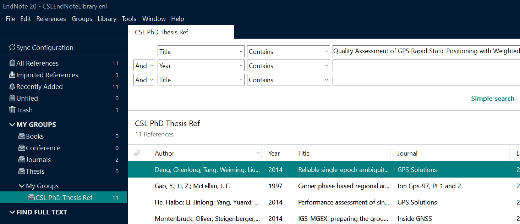This screenshot has height=224, width=520.
Task: Select the Gao, Y.; Li, Z. reference row
Action: [x=324, y=186]
